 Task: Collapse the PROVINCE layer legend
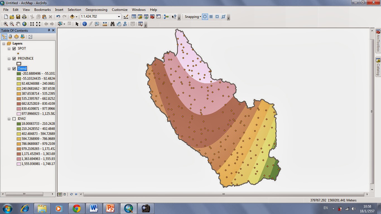tap(9, 59)
